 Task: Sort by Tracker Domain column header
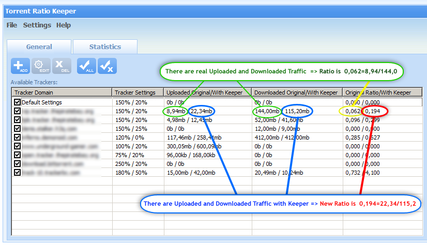(x=62, y=93)
